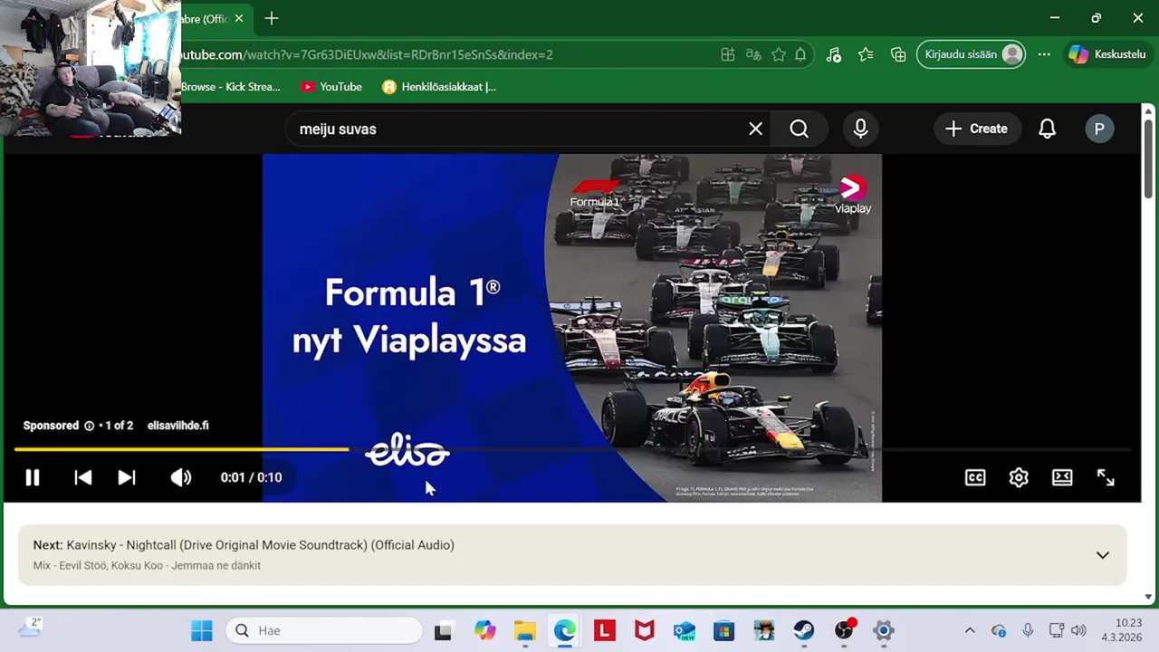Open the clock and date 10.23 panel
The height and width of the screenshot is (652, 1159).
1122,630
